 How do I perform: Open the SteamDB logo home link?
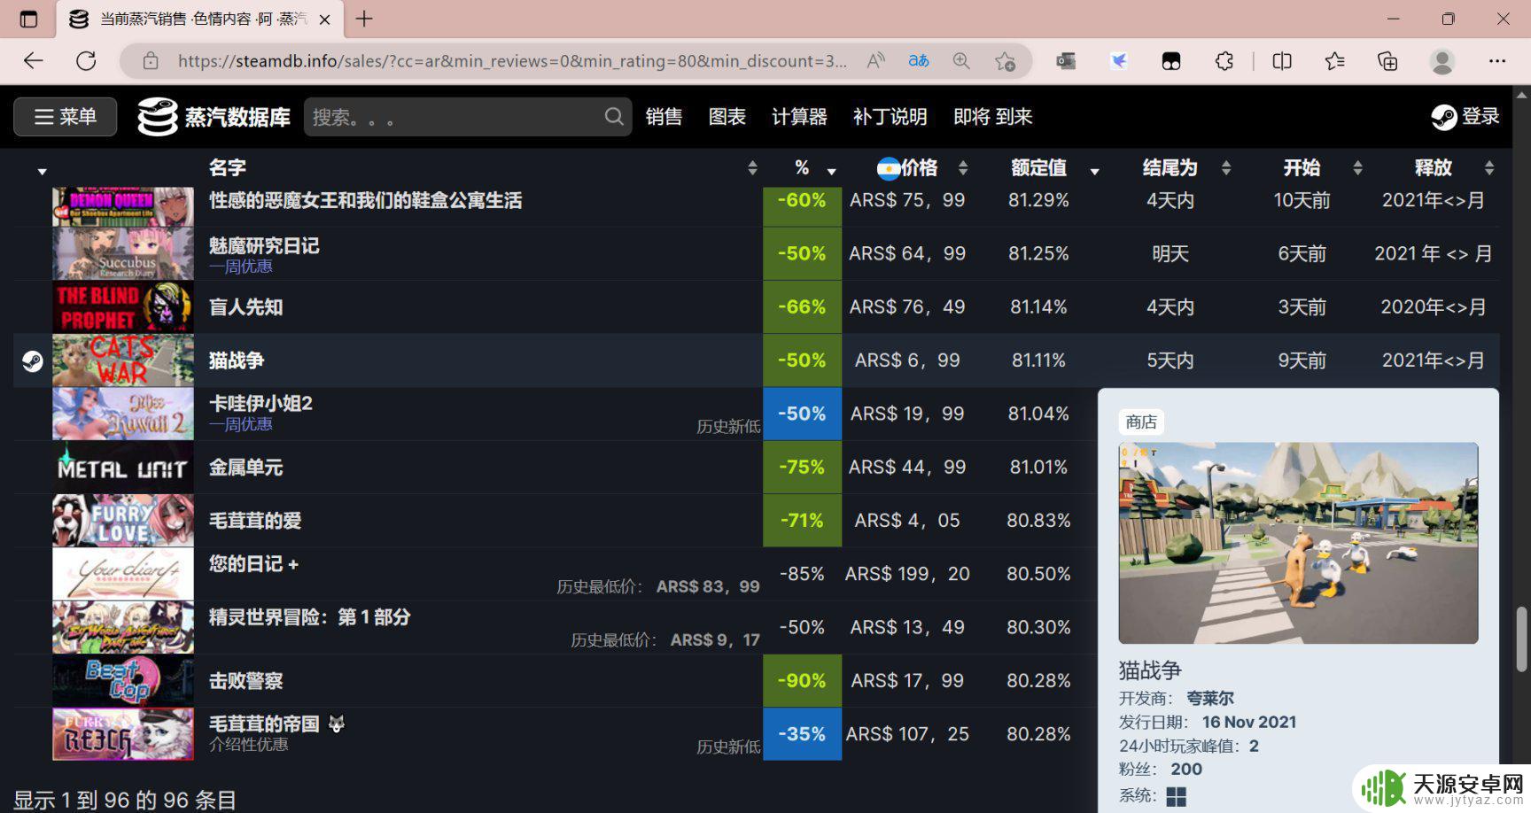pos(214,117)
